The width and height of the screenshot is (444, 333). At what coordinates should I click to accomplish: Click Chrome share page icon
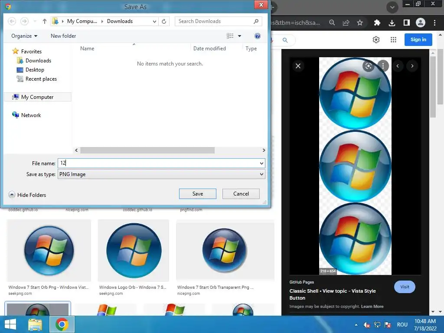pyautogui.click(x=346, y=23)
